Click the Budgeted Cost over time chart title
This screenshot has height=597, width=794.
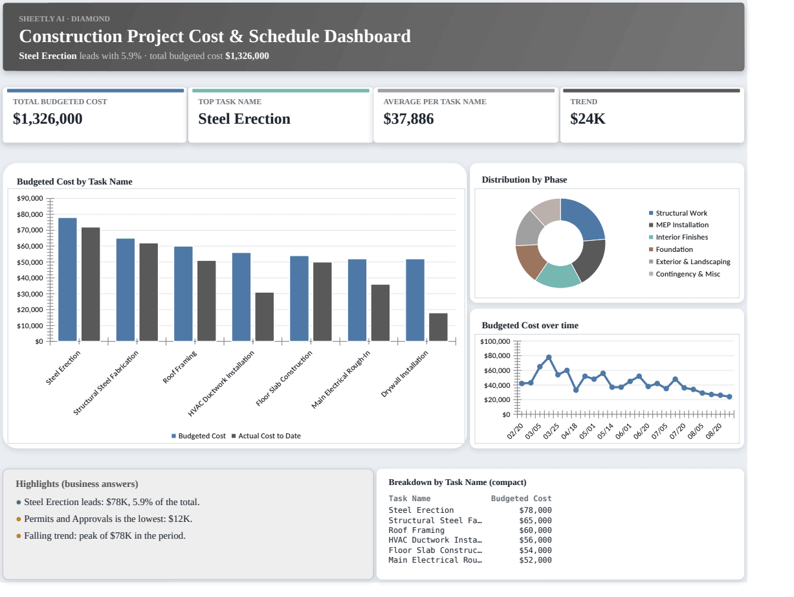(x=530, y=325)
